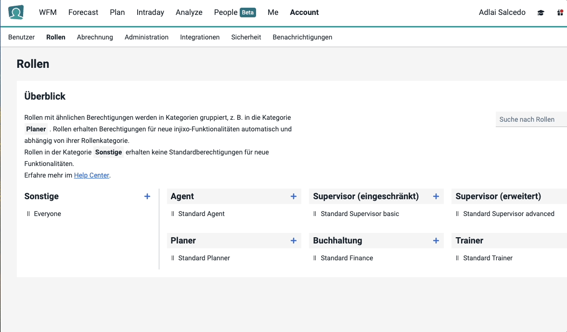Open the People Beta menu
Screen dimensions: 567x332
[234, 12]
